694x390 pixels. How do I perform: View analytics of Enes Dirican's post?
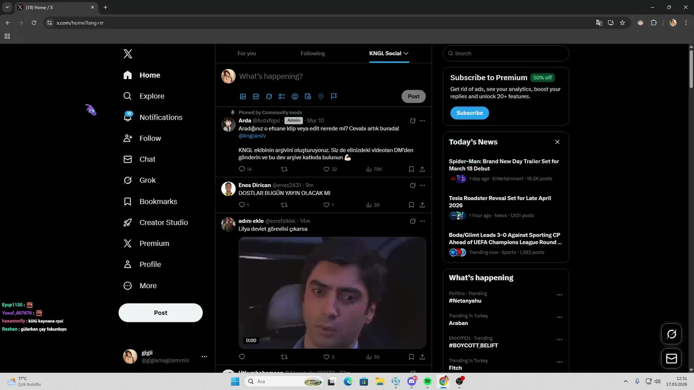[x=372, y=205]
